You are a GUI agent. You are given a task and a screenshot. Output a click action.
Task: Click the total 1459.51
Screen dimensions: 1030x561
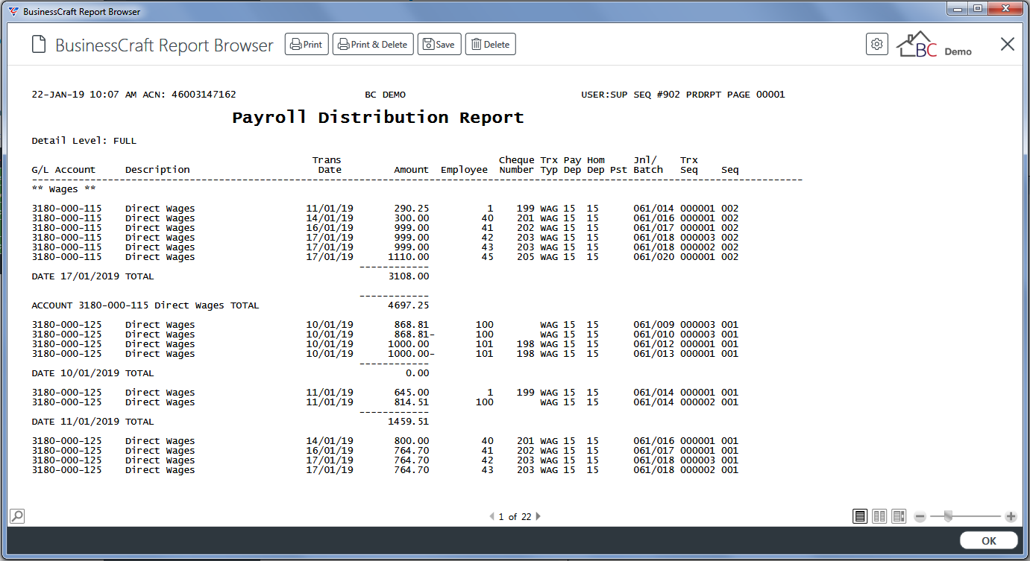(409, 422)
